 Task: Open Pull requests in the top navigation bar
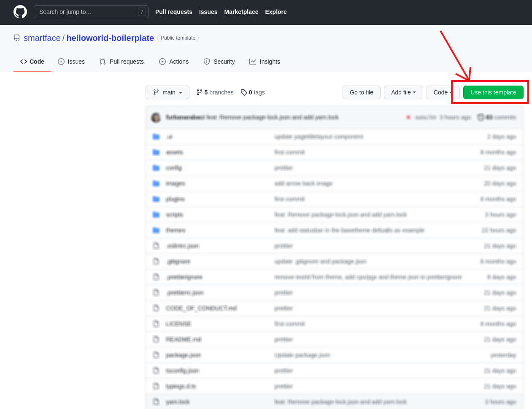point(174,12)
